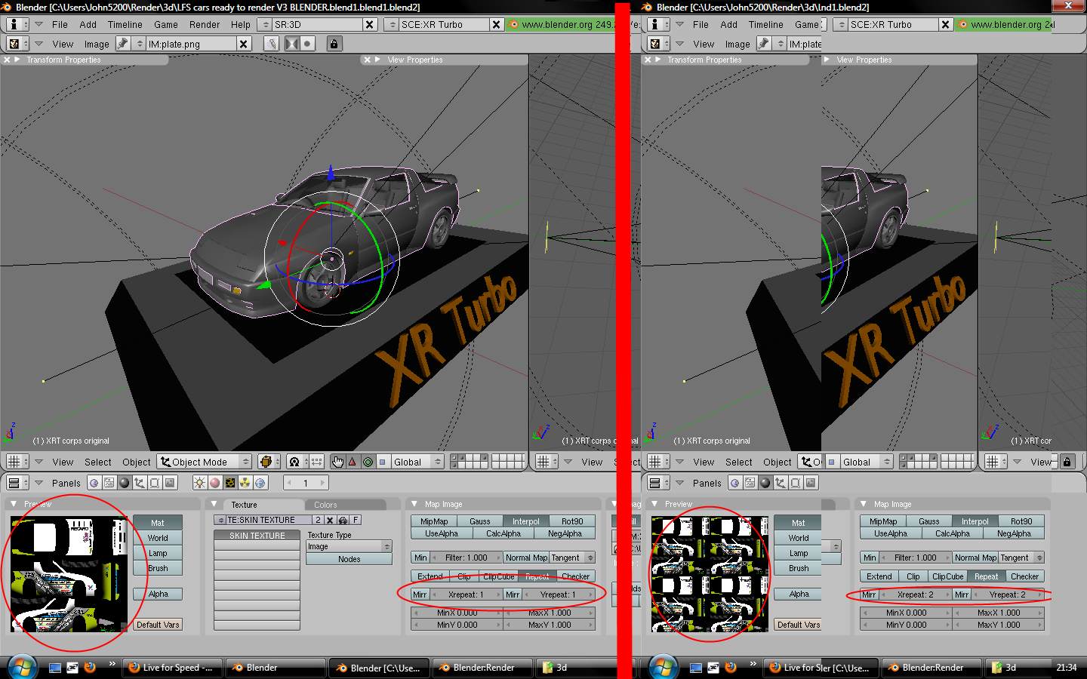Image resolution: width=1087 pixels, height=679 pixels.
Task: Open File menu in left Blender window
Action: [x=60, y=24]
